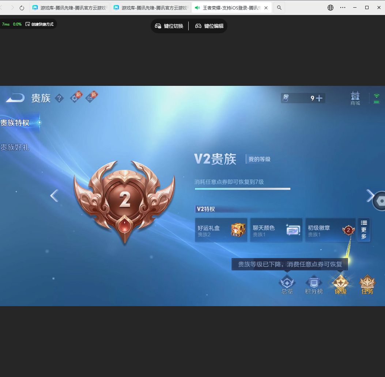Click the right chevron to view next level
Screen dimensions: 385x377
coord(370,196)
